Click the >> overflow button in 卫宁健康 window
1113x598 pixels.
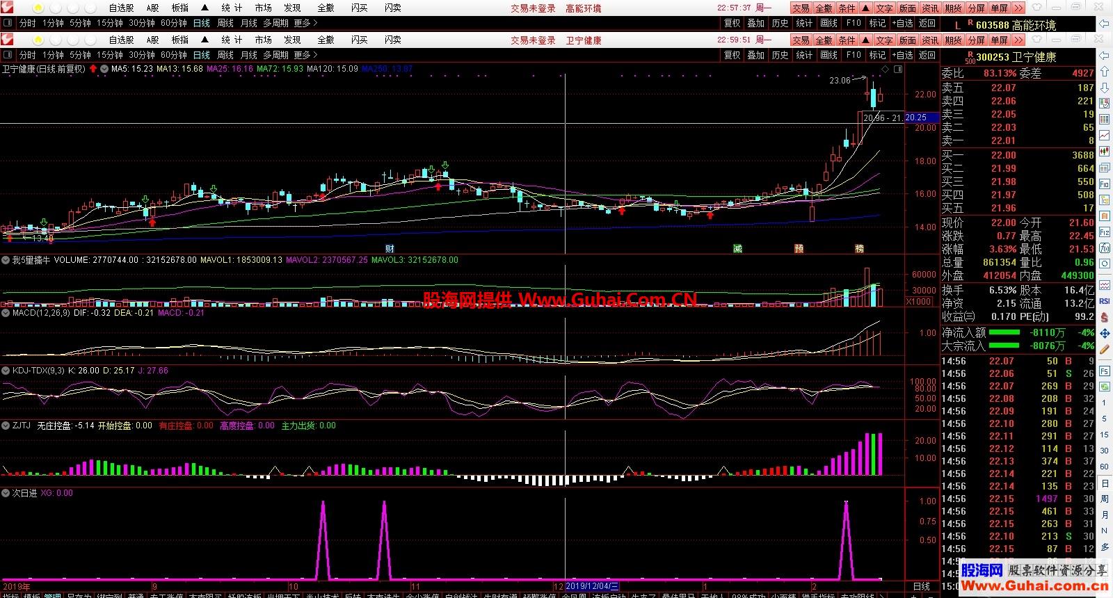[1018, 40]
